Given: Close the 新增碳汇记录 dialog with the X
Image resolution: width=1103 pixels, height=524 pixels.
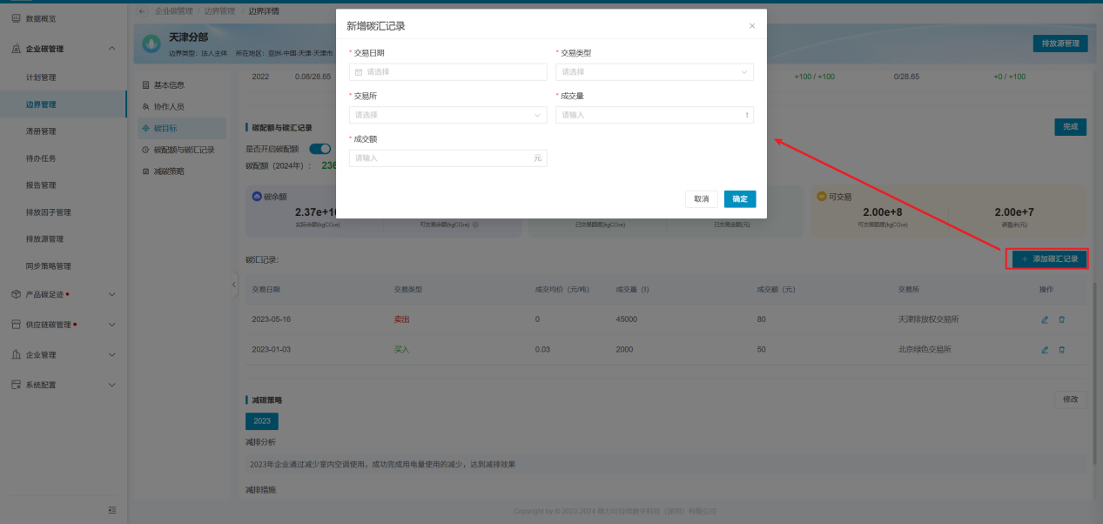Looking at the screenshot, I should [x=752, y=26].
